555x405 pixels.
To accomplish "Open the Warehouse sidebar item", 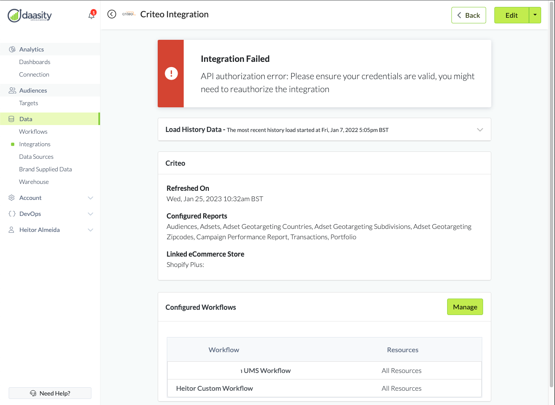I will [34, 182].
